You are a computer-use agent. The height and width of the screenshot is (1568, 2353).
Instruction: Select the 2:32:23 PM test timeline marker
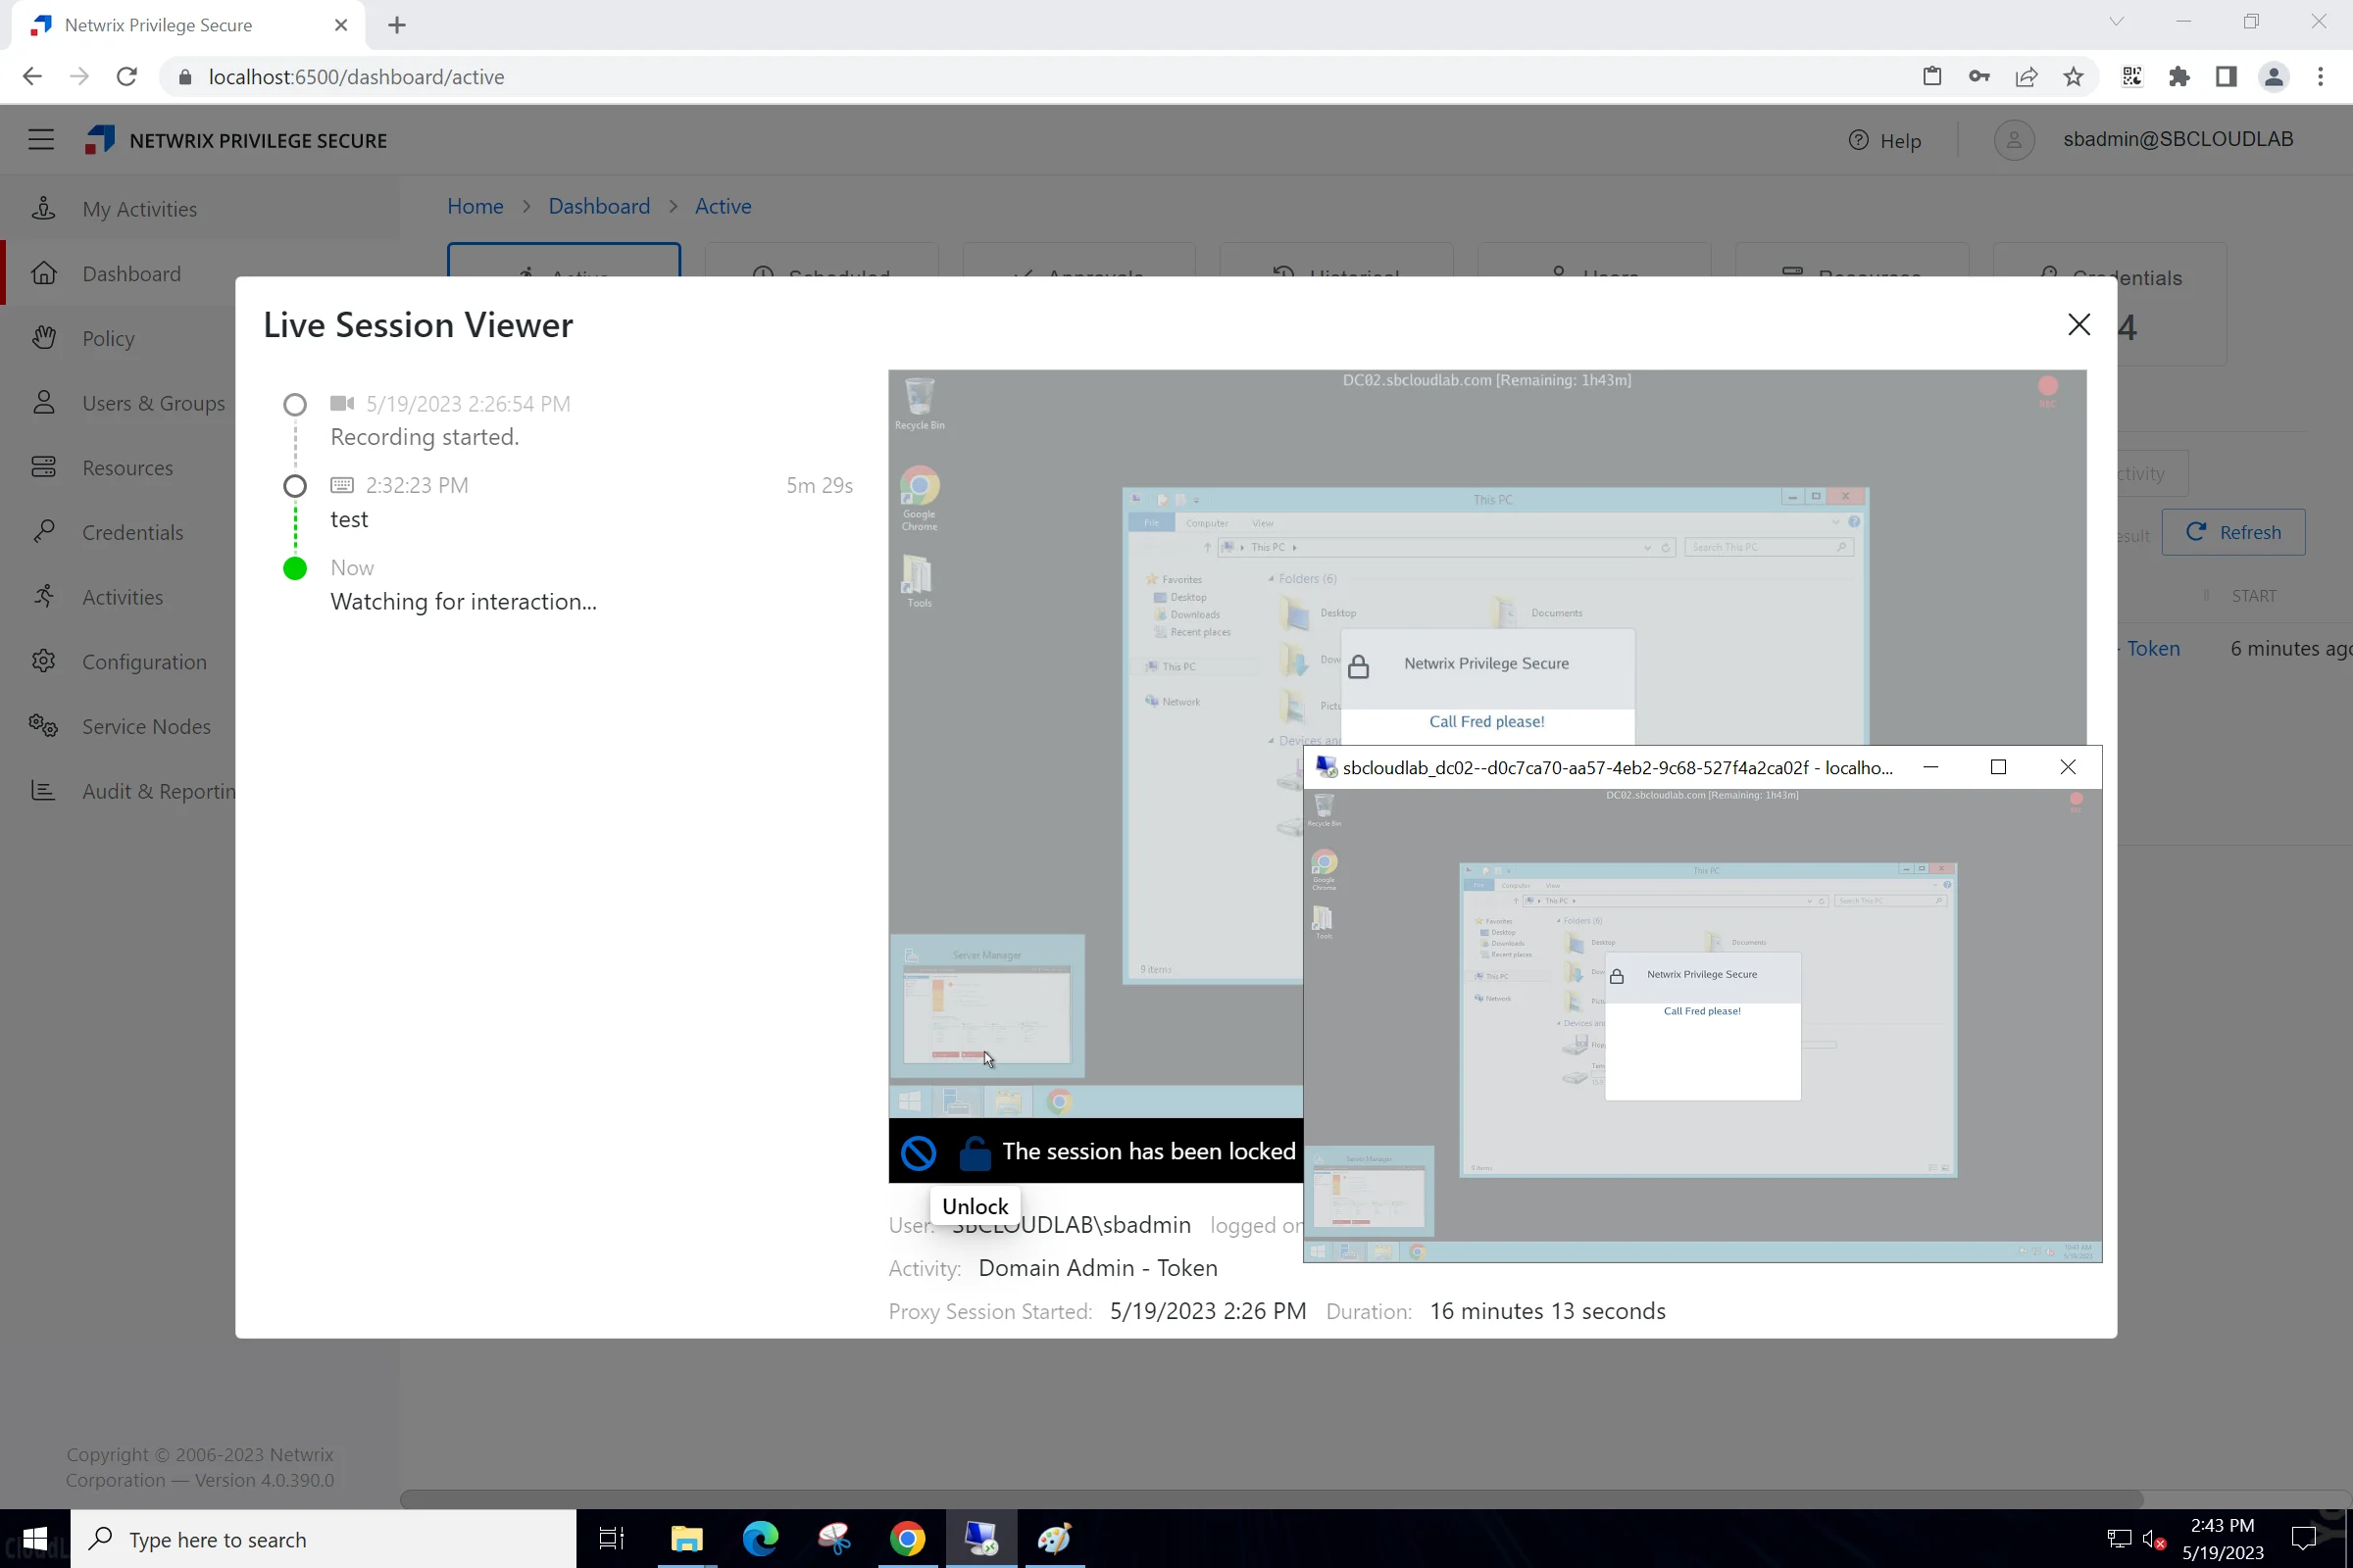click(294, 486)
